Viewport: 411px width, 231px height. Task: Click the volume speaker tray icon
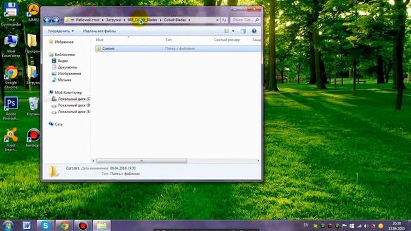(x=366, y=226)
